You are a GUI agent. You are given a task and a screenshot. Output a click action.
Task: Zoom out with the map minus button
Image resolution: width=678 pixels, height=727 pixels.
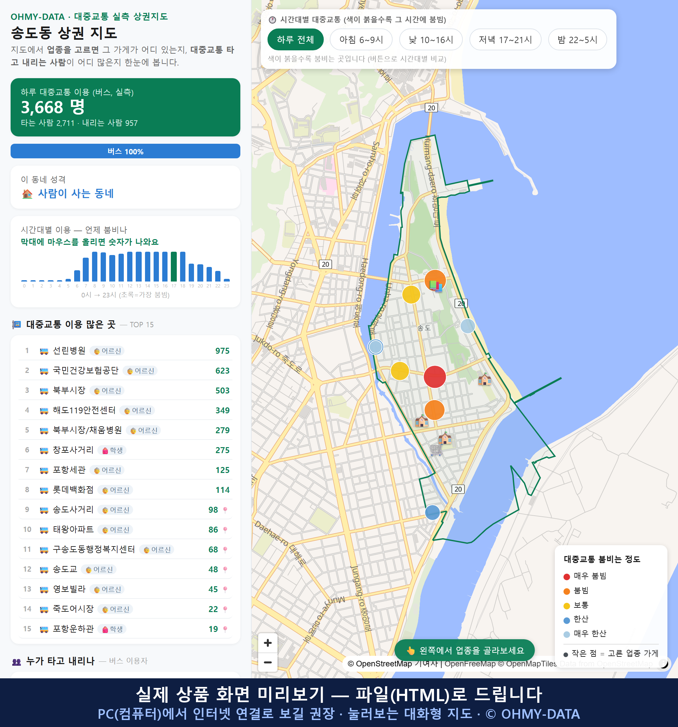(267, 662)
